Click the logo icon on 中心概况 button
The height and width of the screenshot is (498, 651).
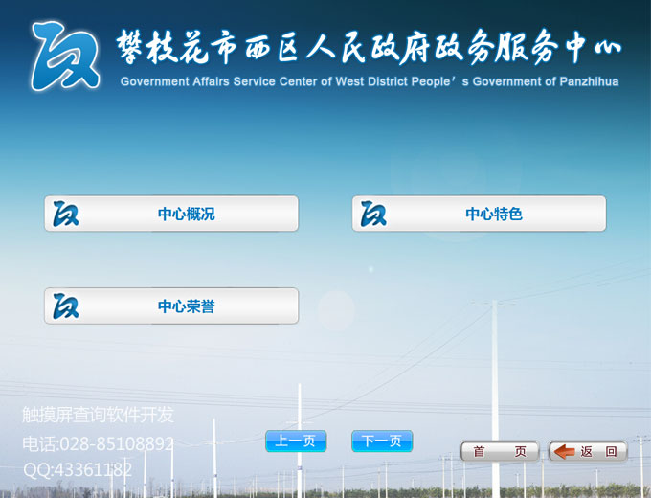[x=66, y=215]
